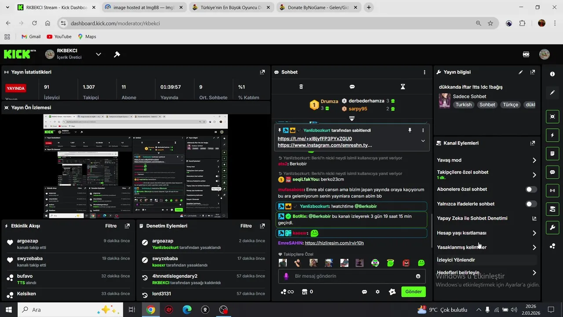The height and width of the screenshot is (317, 563).
Task: Toggle the chat bubble widget sidebar icon
Action: pyautogui.click(x=552, y=172)
